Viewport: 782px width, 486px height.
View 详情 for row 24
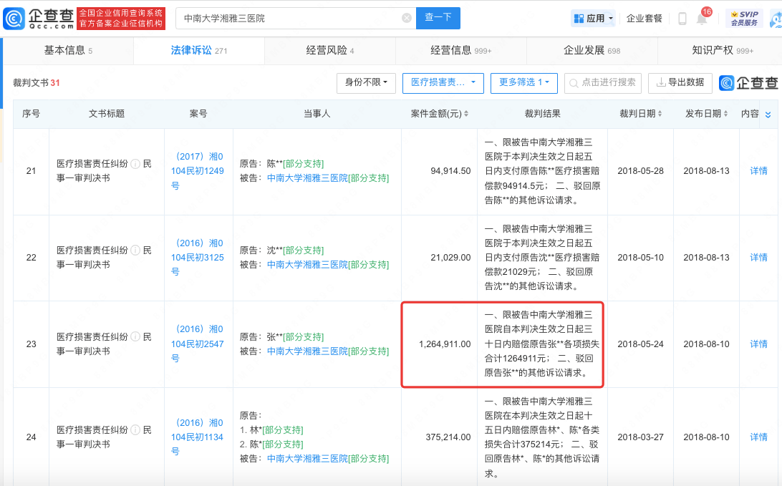(758, 437)
